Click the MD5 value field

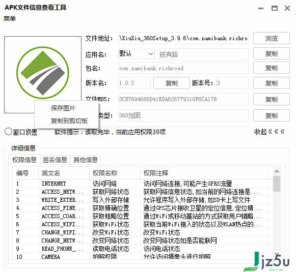point(183,99)
